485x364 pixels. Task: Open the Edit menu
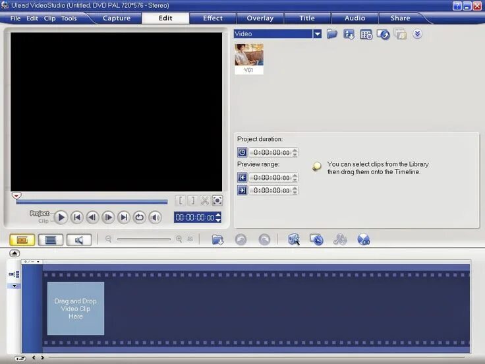tap(32, 18)
